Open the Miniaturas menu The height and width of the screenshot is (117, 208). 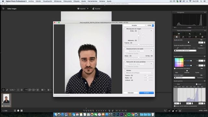(58, 1)
